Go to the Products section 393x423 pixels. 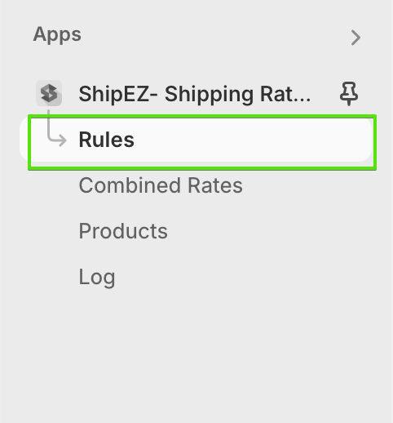pos(123,231)
